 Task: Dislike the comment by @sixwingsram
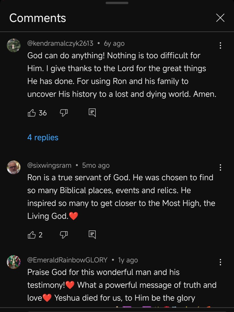63,235
